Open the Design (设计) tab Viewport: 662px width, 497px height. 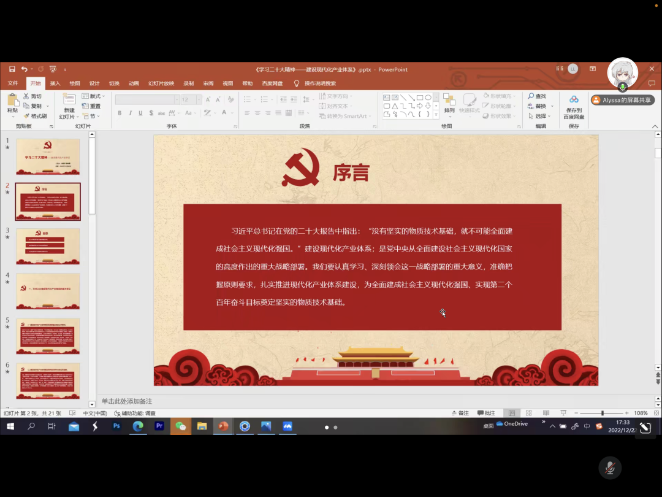(94, 83)
